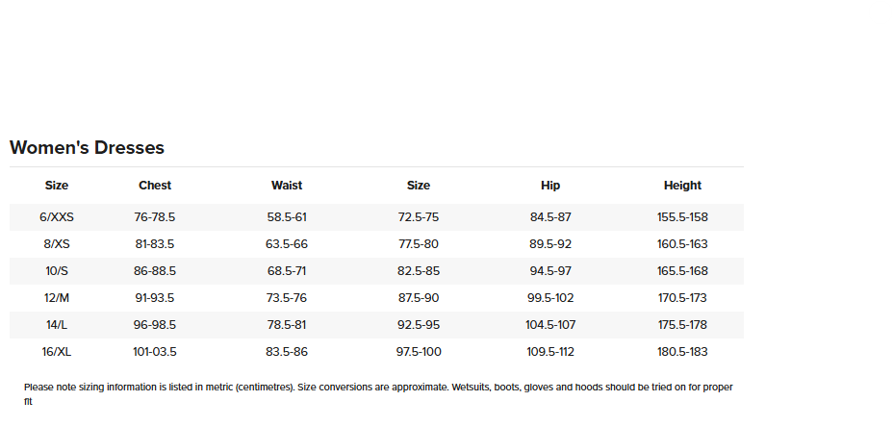The image size is (893, 426).
Task: Select the Hip column header
Action: point(550,186)
